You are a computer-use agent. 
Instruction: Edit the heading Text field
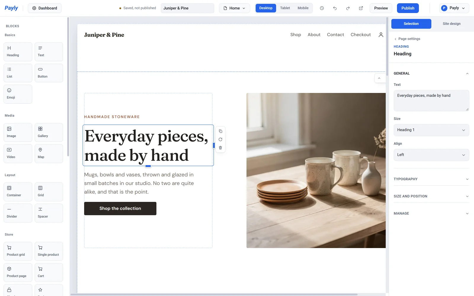tap(431, 101)
